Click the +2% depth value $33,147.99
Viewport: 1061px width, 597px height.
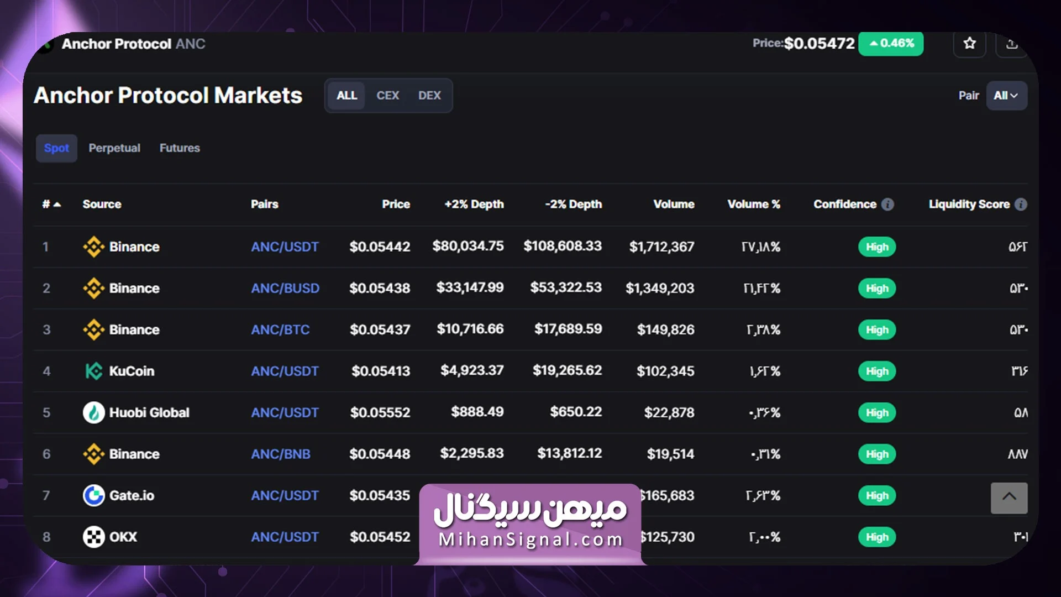[x=470, y=288]
